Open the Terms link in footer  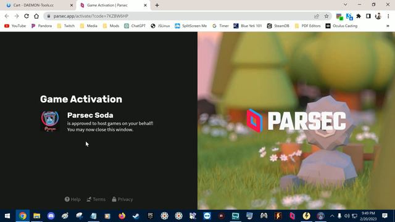coord(96,199)
